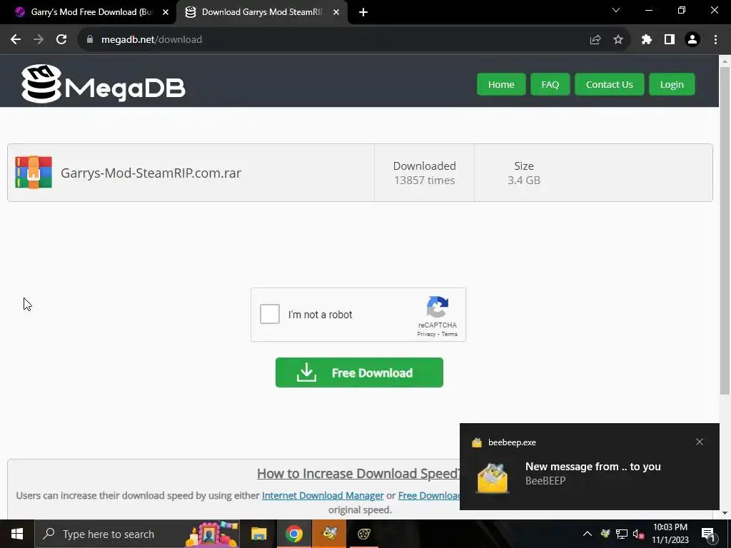Screen dimensions: 731x548
Task: Click the Free Download Manager link
Action: [x=429, y=495]
